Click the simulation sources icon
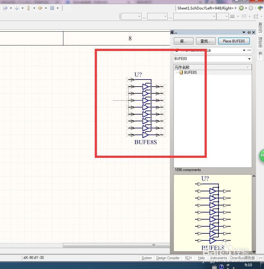The width and height of the screenshot is (264, 269). tap(40, 8)
